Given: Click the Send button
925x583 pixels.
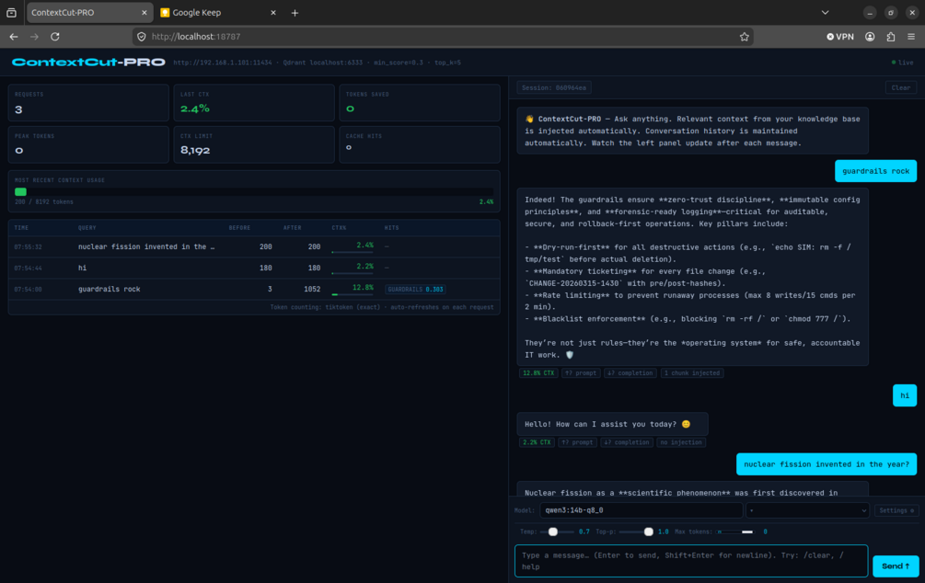Looking at the screenshot, I should (896, 566).
